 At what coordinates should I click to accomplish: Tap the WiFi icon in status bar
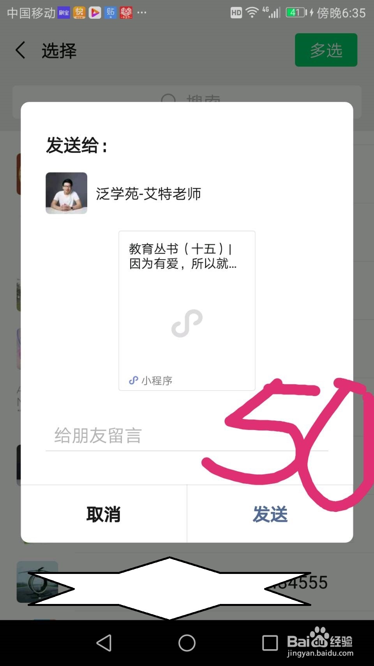(x=252, y=13)
